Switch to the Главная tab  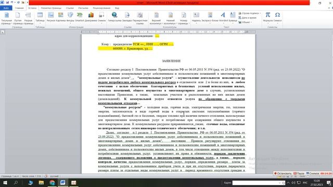pyautogui.click(x=19, y=8)
